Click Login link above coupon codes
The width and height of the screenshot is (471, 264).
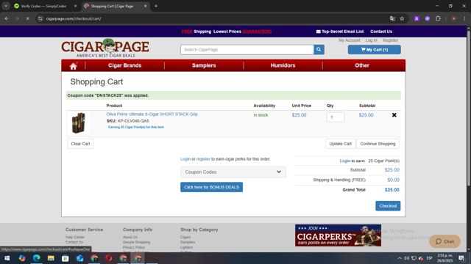pos(185,159)
